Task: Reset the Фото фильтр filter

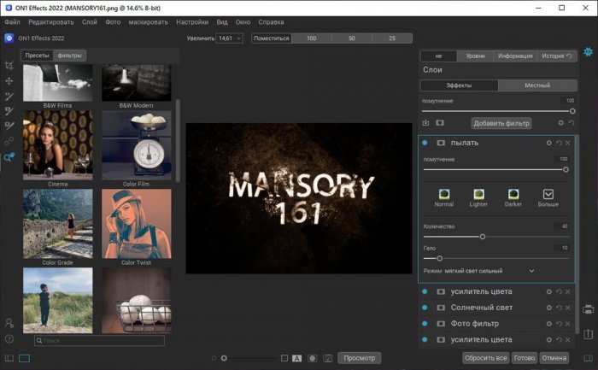Action: click(x=558, y=324)
